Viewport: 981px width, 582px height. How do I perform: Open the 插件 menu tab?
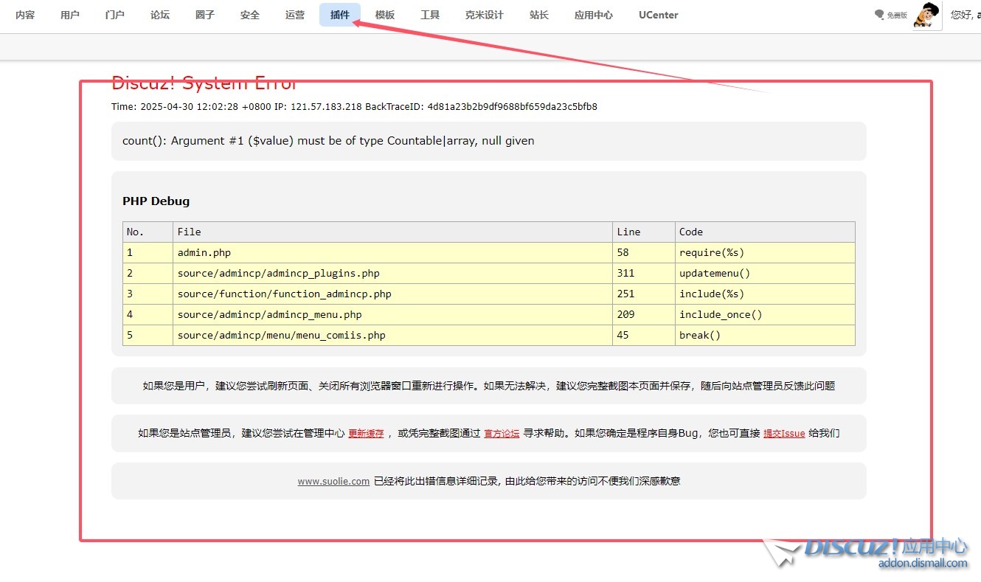click(340, 15)
